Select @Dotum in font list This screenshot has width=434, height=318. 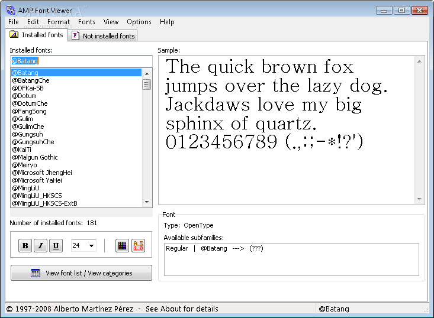pos(76,96)
